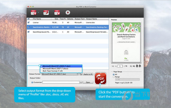Click the rightmost page export icon
Screen dimensions: 171x108
(x=140, y=66)
